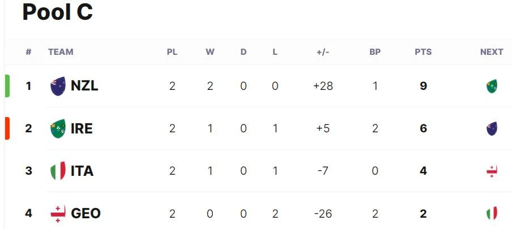Click the Italy flag icon beside ITA
The width and height of the screenshot is (512, 229).
pos(58,171)
